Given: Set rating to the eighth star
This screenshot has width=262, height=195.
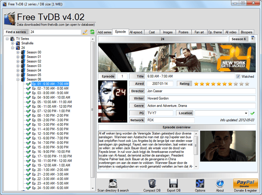Looking at the screenshot, I should [236, 84].
